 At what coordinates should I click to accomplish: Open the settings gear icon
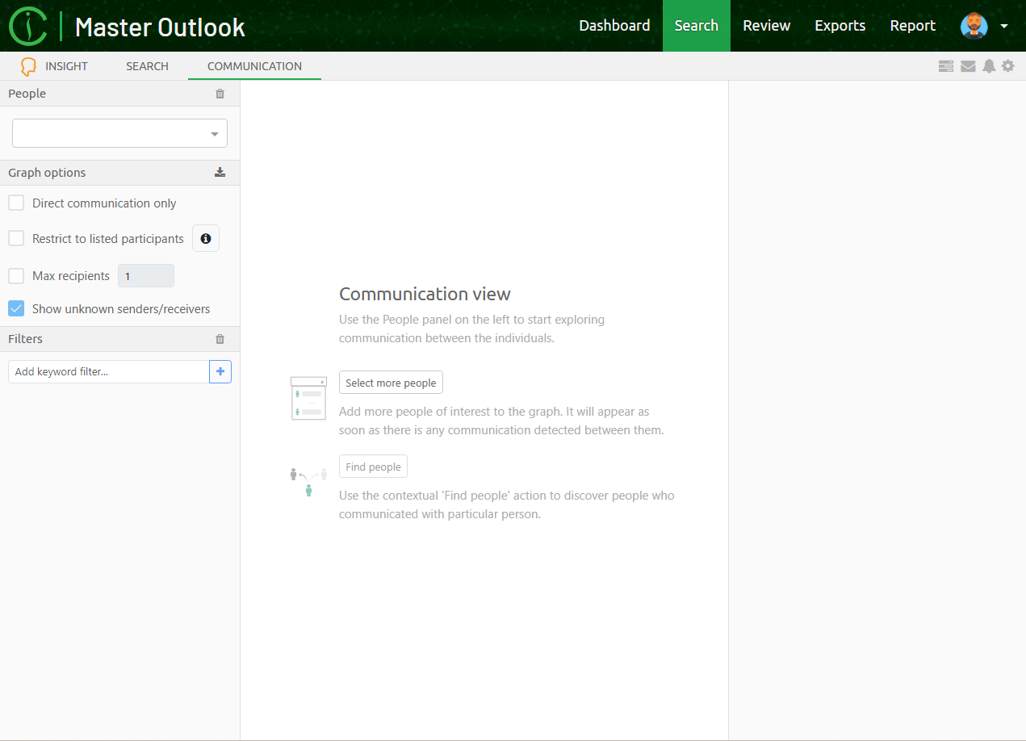[1007, 66]
